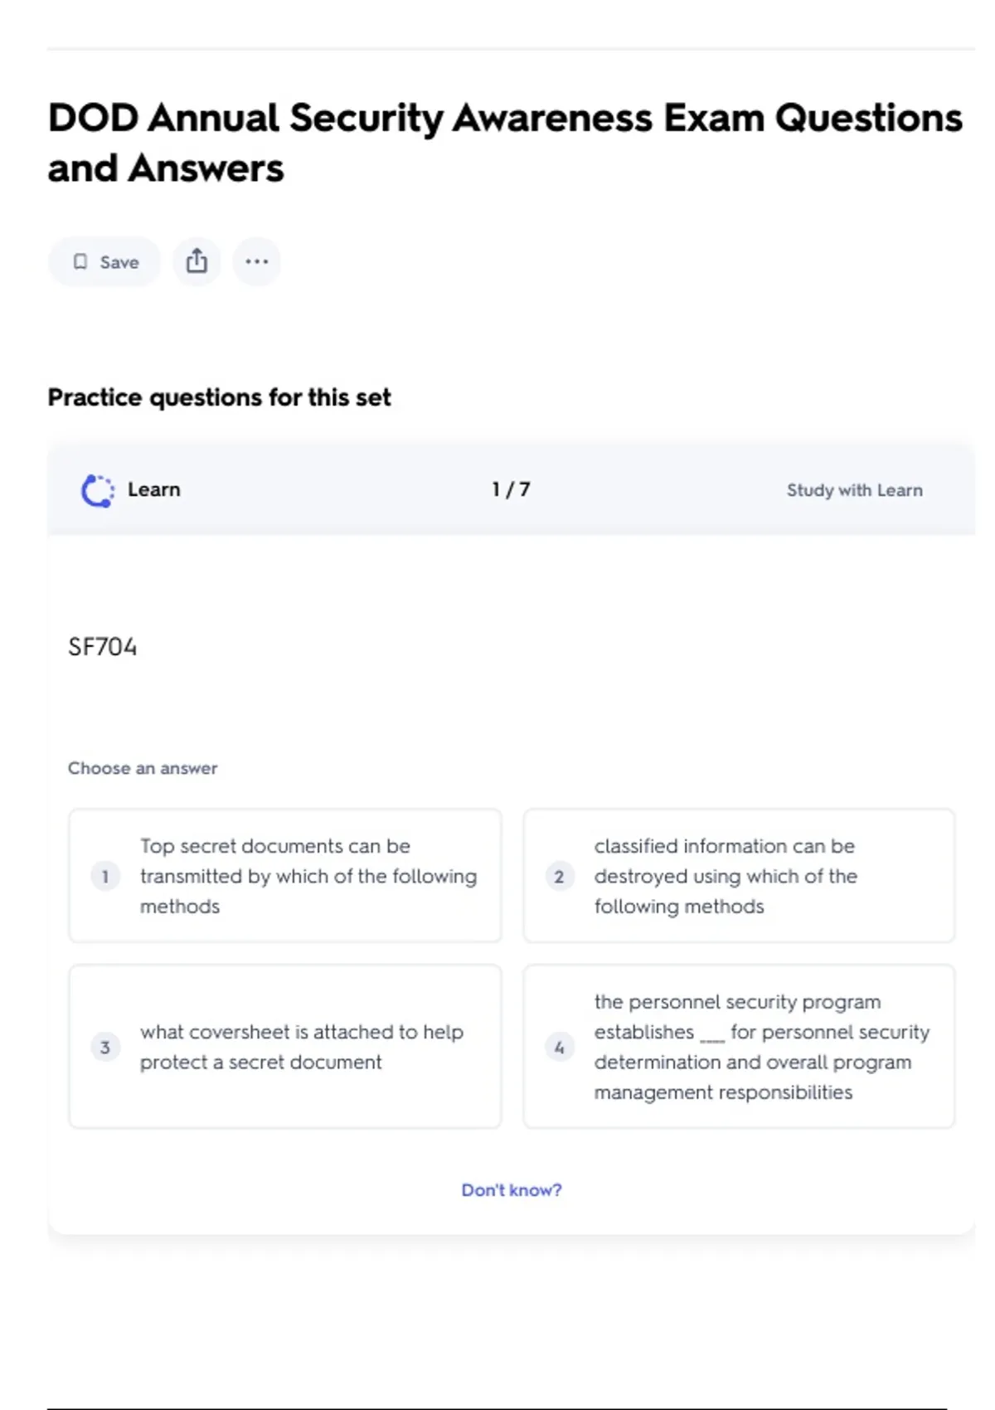
Task: Click the "Practice questions for this set" heading
Action: pyautogui.click(x=219, y=397)
